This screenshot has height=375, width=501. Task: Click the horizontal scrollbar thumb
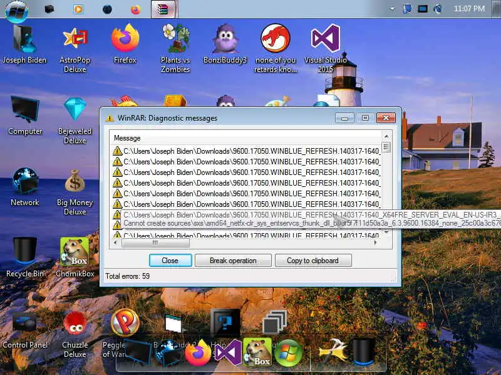[155, 242]
